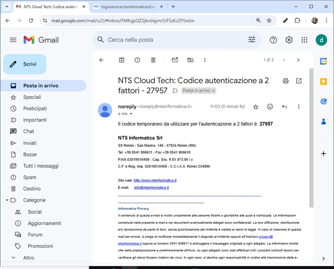This screenshot has height=269, width=334.
Task: Open Google Calendar side panel icon
Action: [323, 61]
